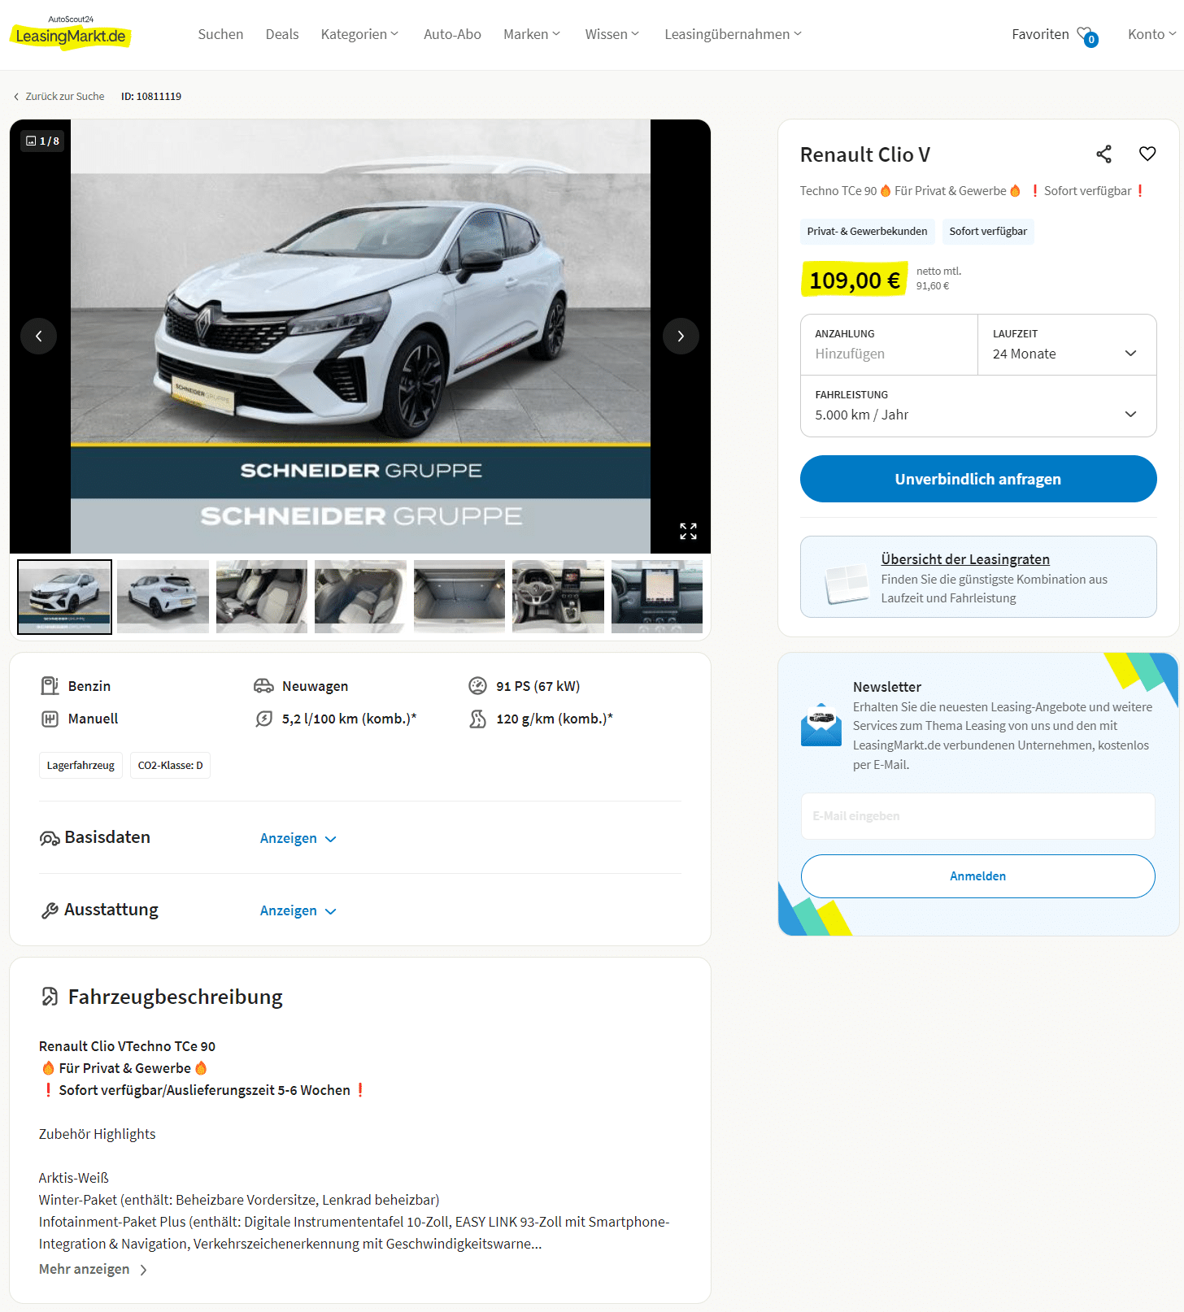Open the Leasingübernahmen dropdown menu
The height and width of the screenshot is (1312, 1184).
pos(733,34)
